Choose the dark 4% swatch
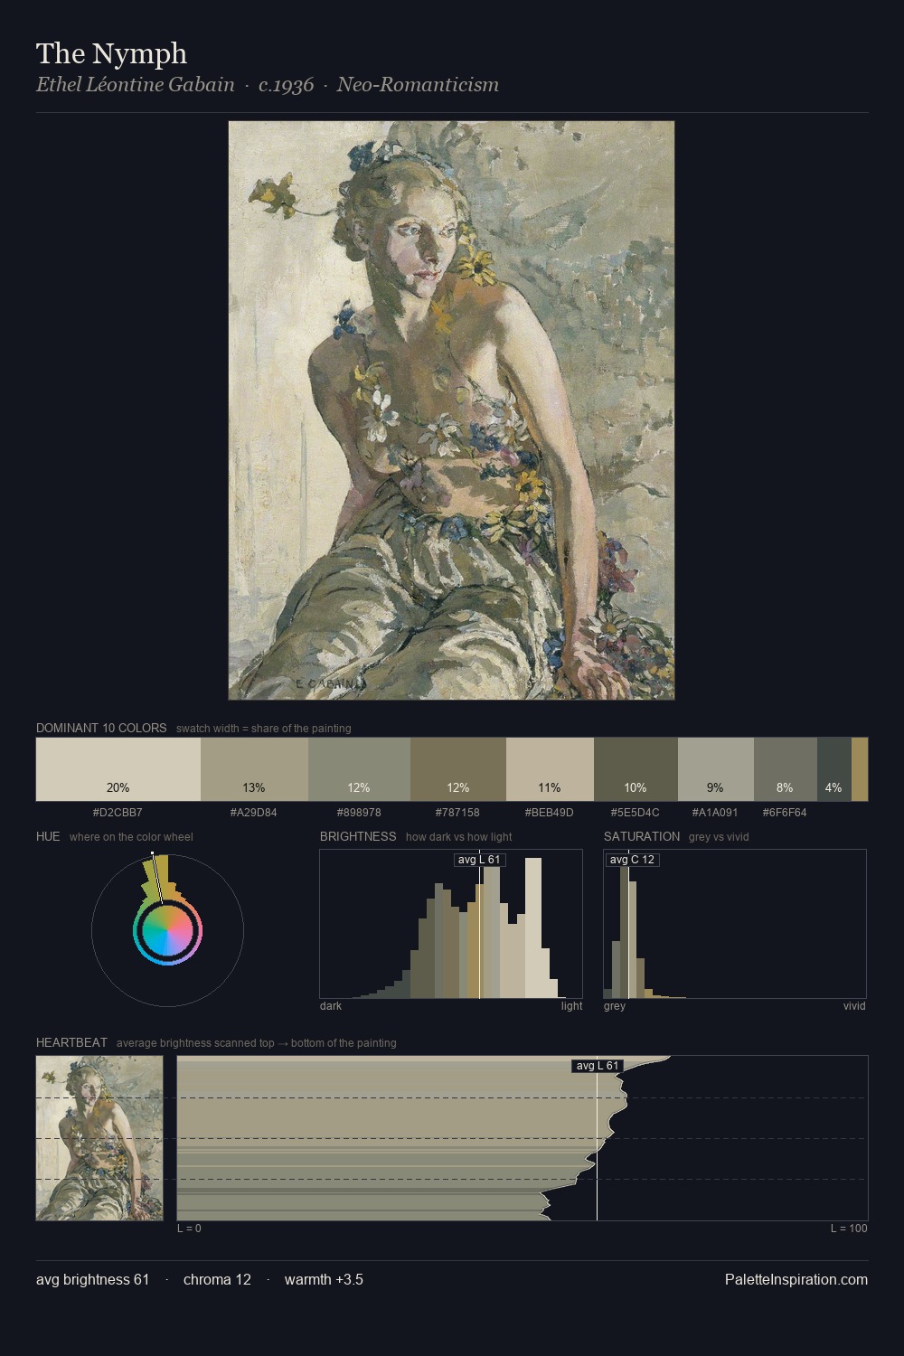Screen dimensions: 904x1356 833,769
